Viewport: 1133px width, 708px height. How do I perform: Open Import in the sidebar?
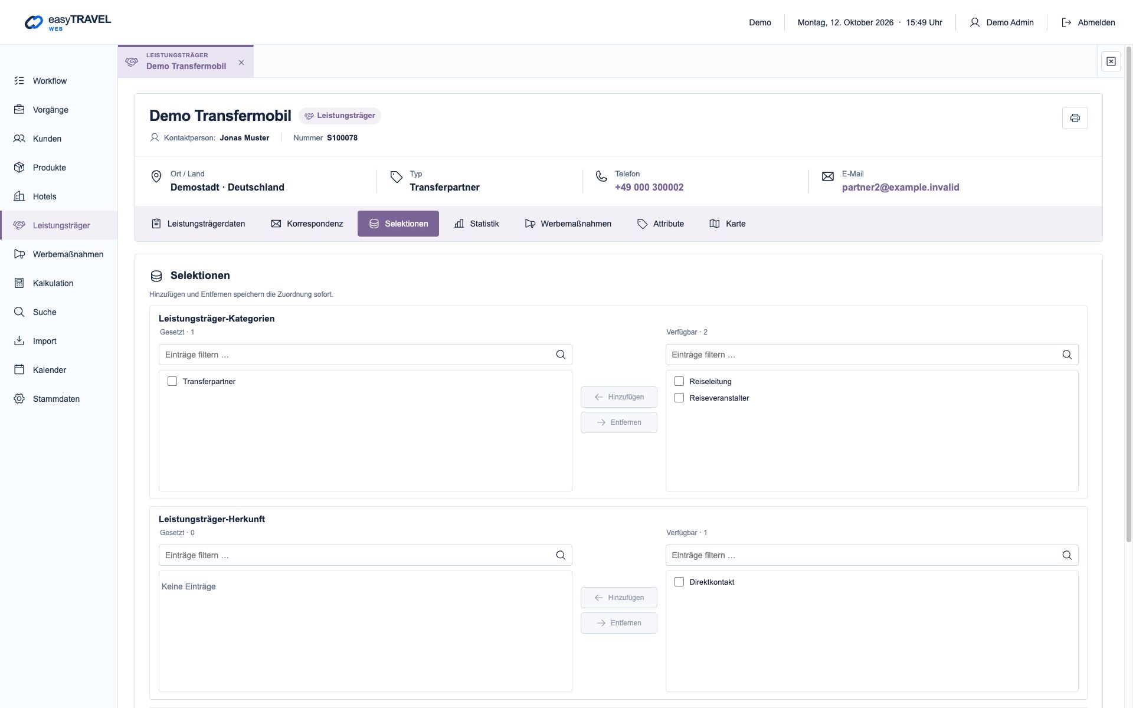[x=59, y=341]
